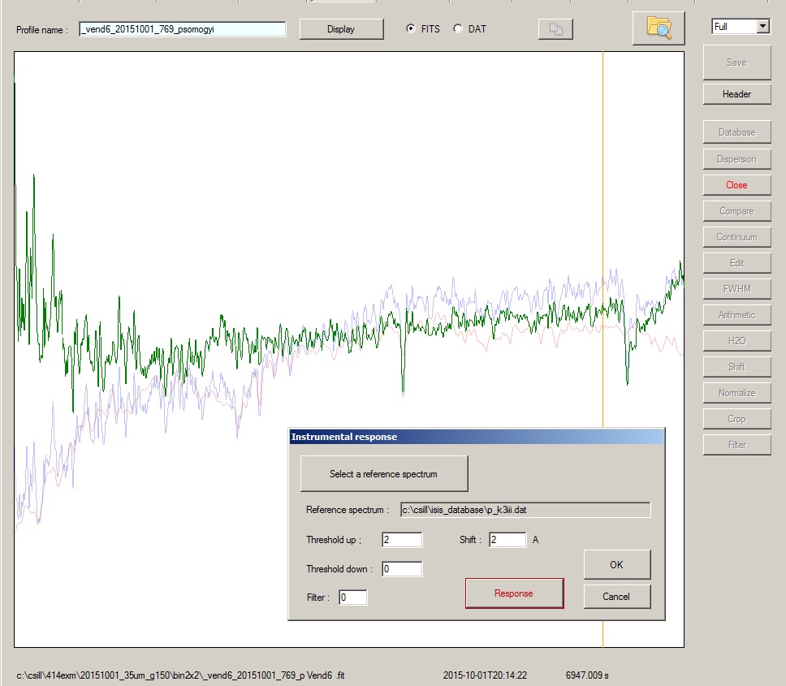Click the Filter value field
This screenshot has width=786, height=686.
point(353,598)
